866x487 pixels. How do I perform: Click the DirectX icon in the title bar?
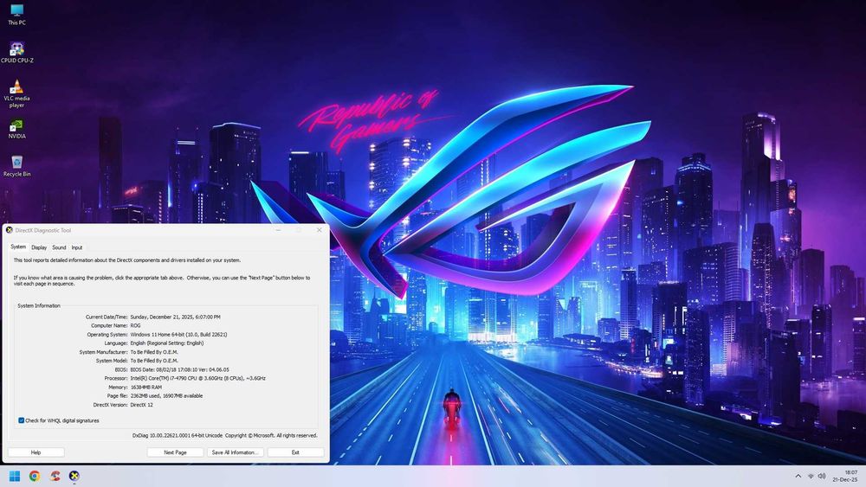pyautogui.click(x=9, y=230)
